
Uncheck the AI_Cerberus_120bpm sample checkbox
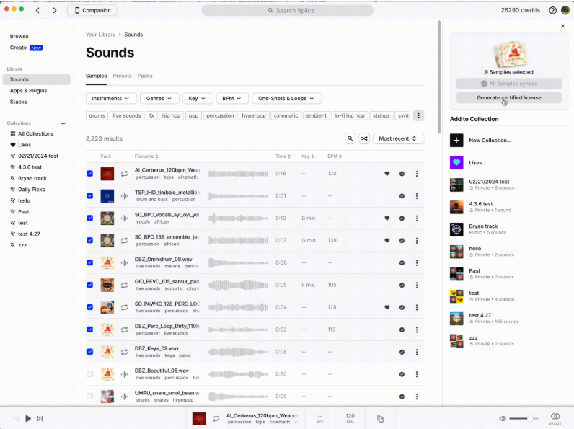click(89, 174)
